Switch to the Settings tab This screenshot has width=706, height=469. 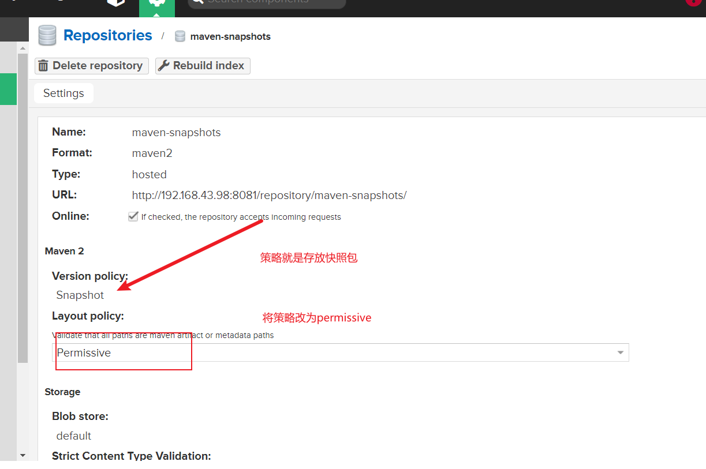coord(63,93)
